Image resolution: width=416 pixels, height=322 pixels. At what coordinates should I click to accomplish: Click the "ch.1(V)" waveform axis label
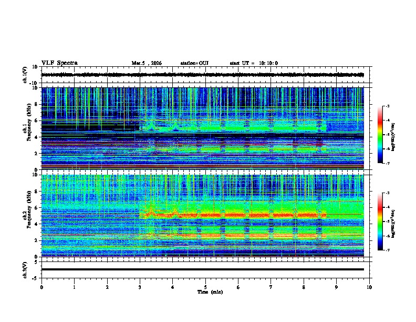(x=25, y=75)
